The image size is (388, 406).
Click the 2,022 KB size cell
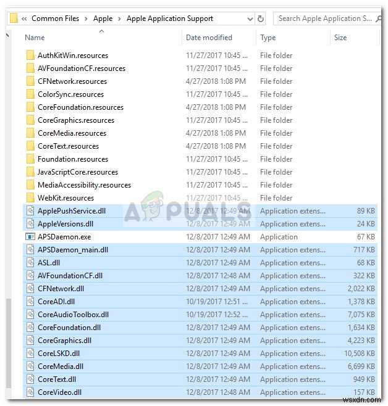click(x=361, y=288)
